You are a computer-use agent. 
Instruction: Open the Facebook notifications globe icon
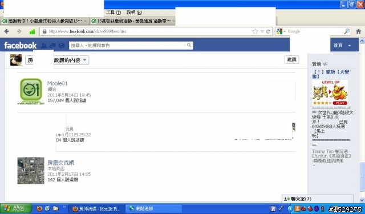point(62,46)
